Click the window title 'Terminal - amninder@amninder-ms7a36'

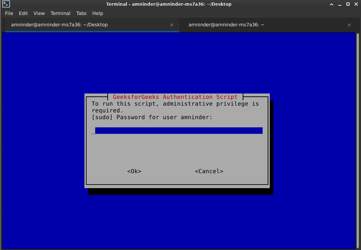coord(169,4)
